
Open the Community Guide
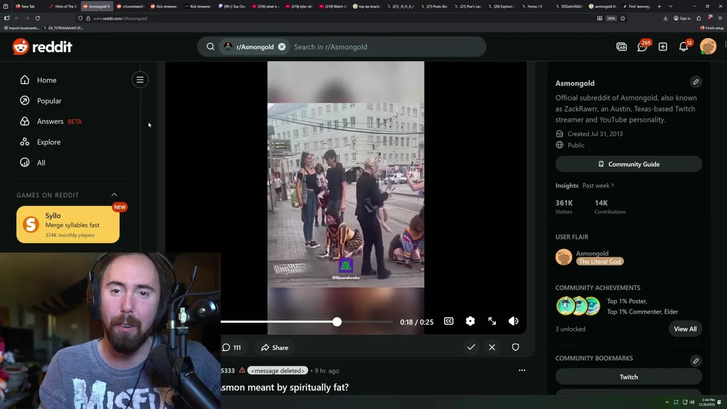(x=629, y=164)
